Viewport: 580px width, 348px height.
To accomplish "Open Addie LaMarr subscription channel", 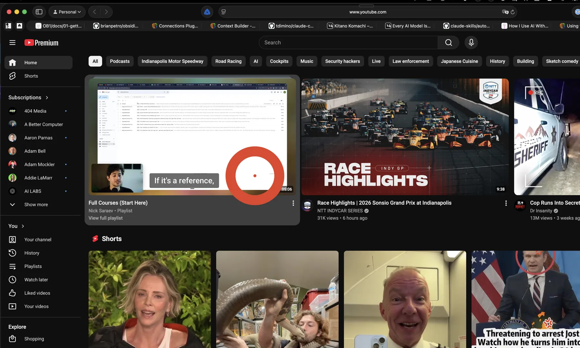I will pos(38,178).
